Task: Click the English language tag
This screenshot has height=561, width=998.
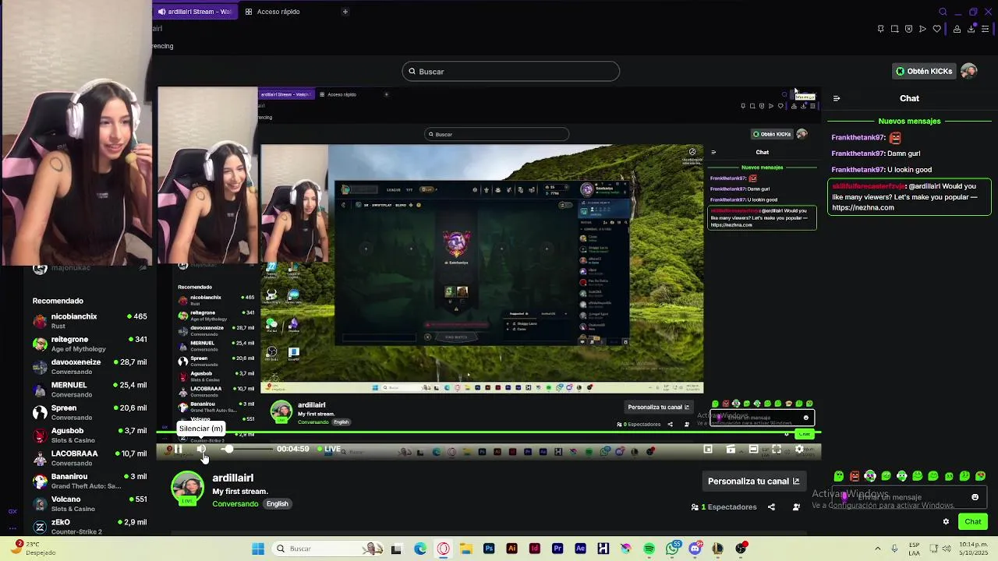Action: (x=277, y=504)
